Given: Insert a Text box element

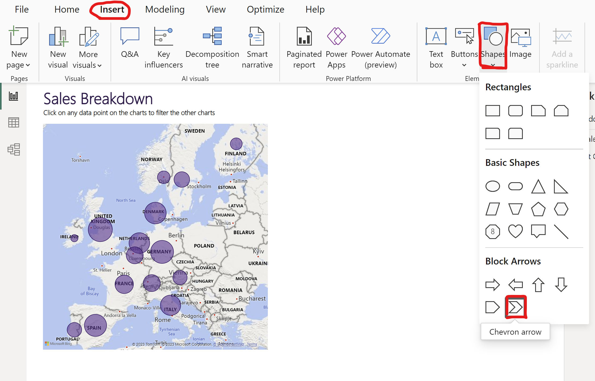Looking at the screenshot, I should (x=436, y=47).
